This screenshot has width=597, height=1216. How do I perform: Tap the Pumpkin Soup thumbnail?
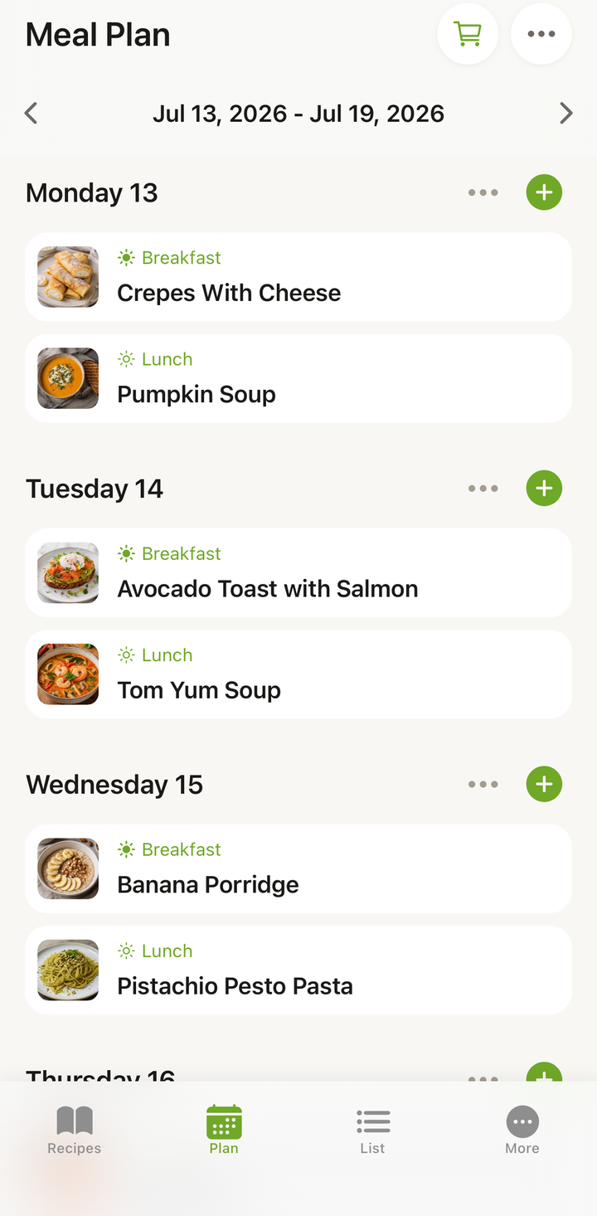tap(68, 378)
